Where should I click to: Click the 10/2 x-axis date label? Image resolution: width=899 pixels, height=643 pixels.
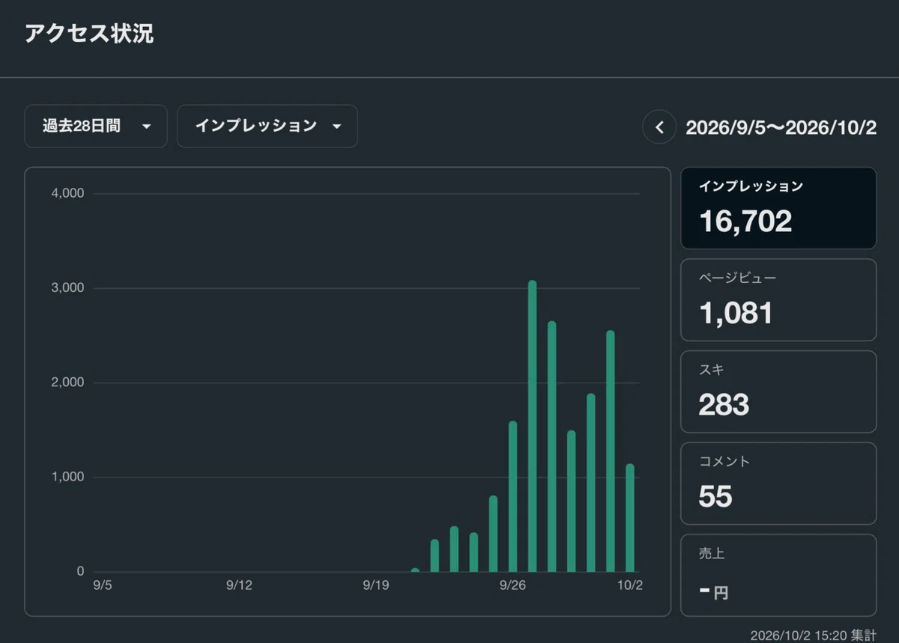click(x=630, y=585)
